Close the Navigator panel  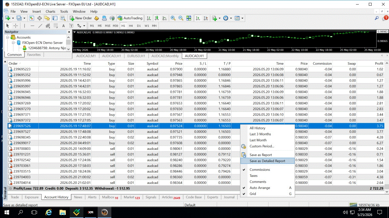(x=69, y=32)
